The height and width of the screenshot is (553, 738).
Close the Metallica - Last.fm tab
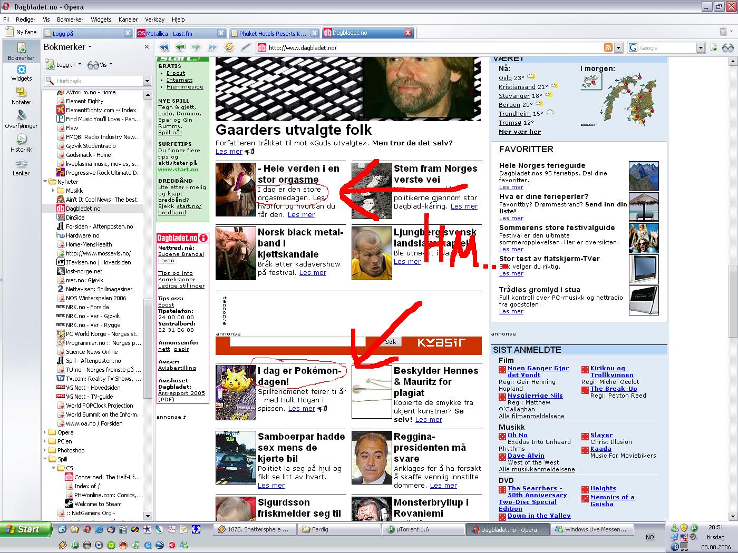[x=221, y=33]
